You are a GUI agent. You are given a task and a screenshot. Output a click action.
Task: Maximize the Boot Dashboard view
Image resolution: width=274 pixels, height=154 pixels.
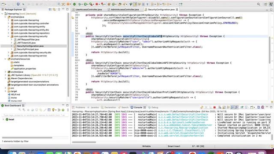[68, 105]
